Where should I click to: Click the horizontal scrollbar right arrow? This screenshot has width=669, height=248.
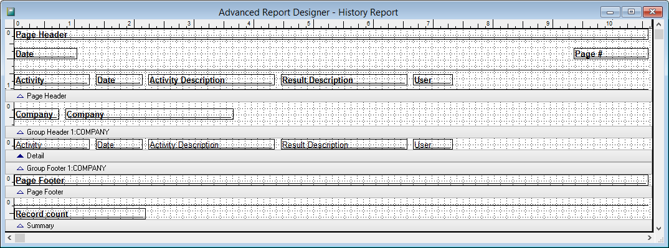point(649,238)
